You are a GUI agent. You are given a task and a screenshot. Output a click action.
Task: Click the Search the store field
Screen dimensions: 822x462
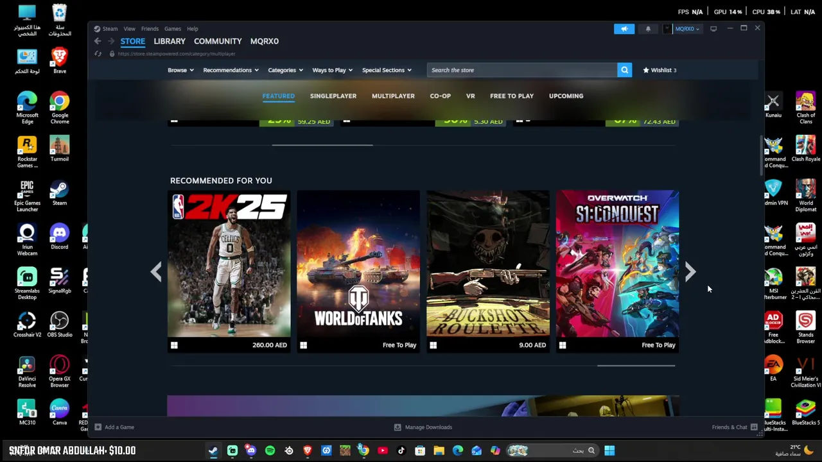pyautogui.click(x=522, y=70)
